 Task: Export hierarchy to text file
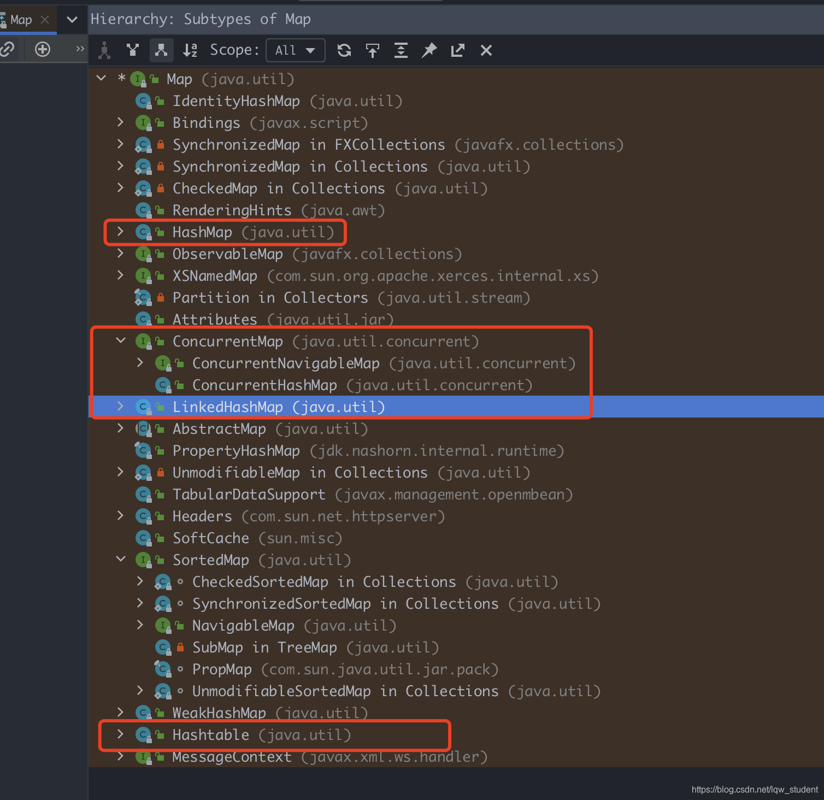(x=458, y=50)
